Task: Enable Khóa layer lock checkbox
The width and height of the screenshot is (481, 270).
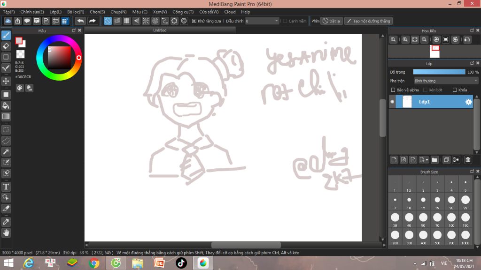Action: [455, 90]
